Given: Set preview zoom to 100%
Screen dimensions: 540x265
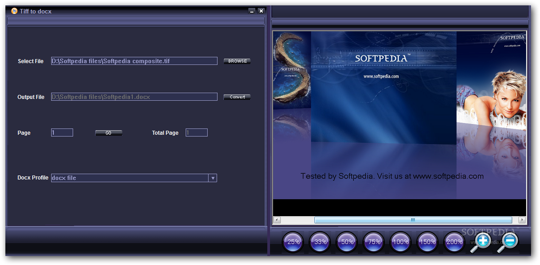Looking at the screenshot, I should click(x=401, y=242).
